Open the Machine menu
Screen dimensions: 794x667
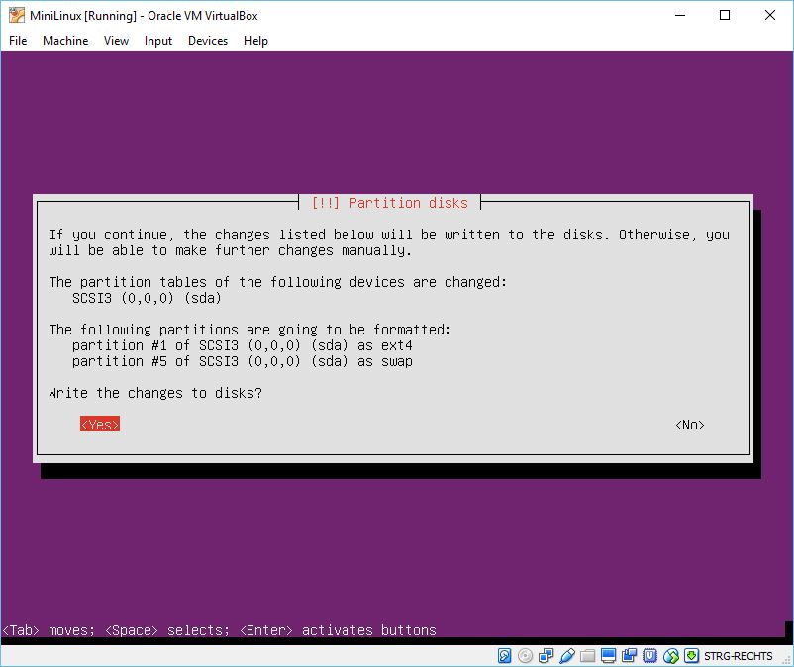click(65, 41)
